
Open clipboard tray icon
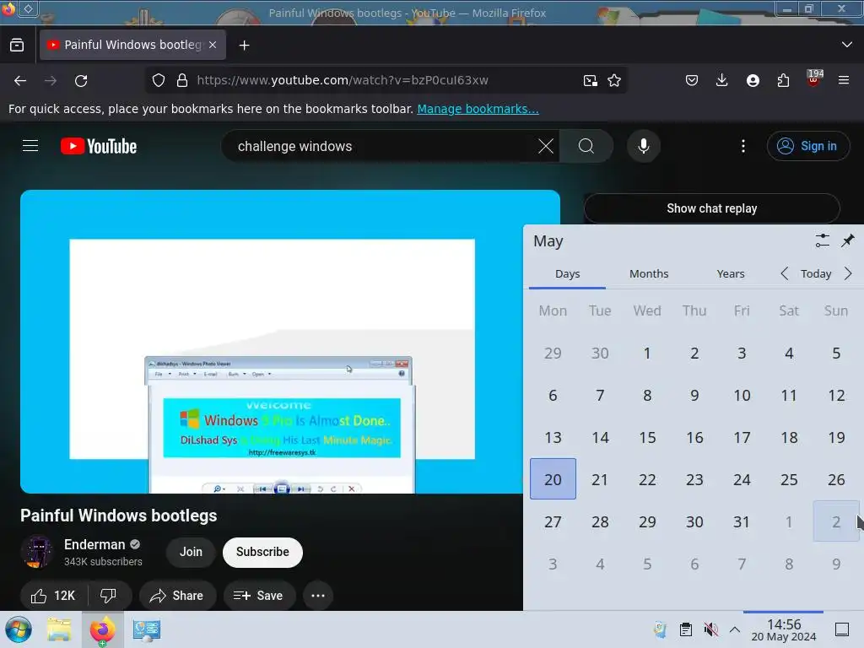[x=685, y=629]
